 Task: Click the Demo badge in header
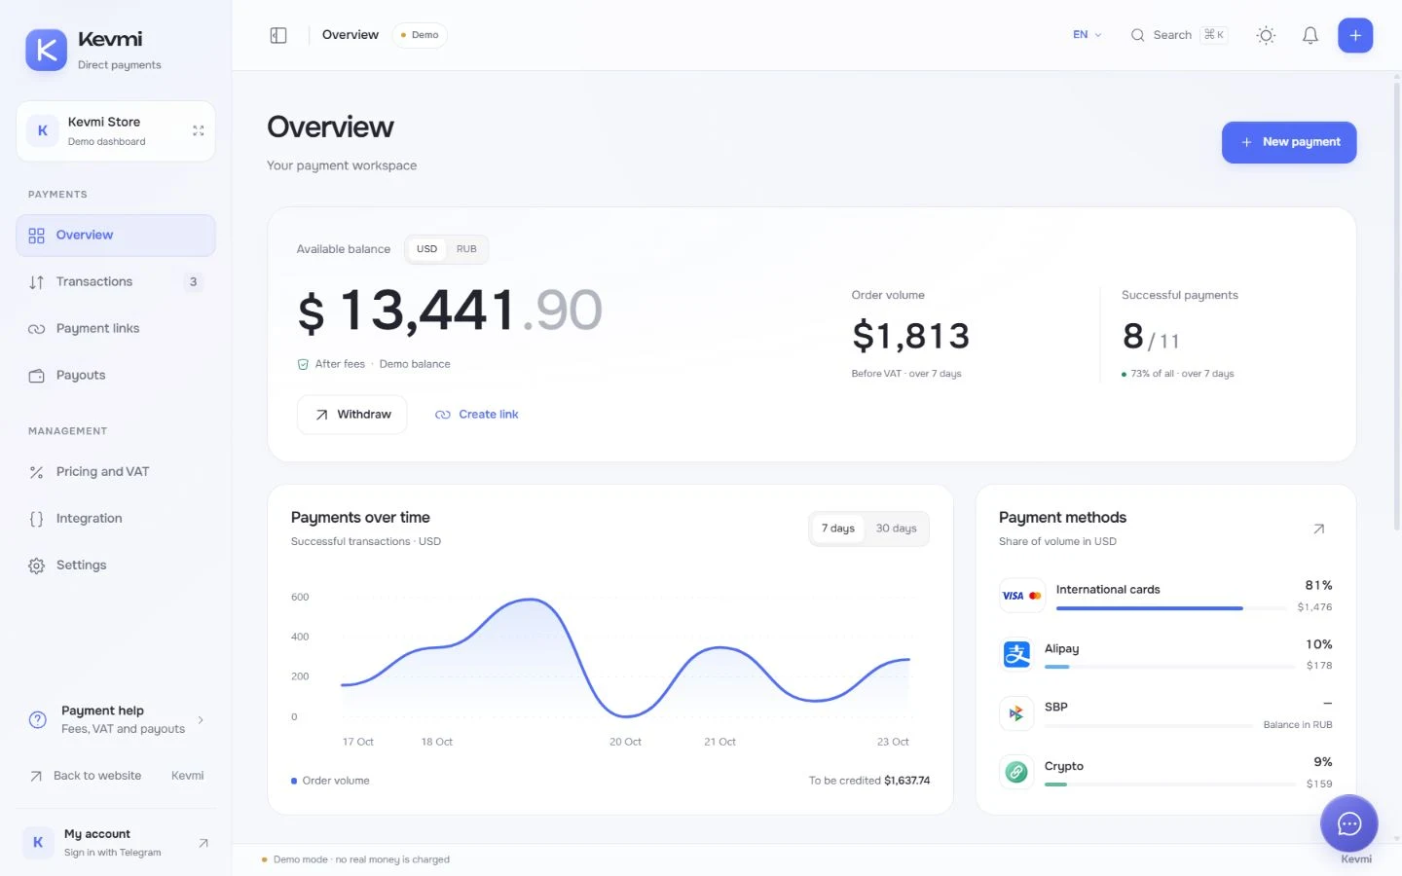[x=420, y=35]
